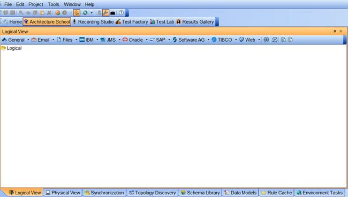This screenshot has height=197, width=348.
Task: Expand the JMS dropdown arrow
Action: 119,40
